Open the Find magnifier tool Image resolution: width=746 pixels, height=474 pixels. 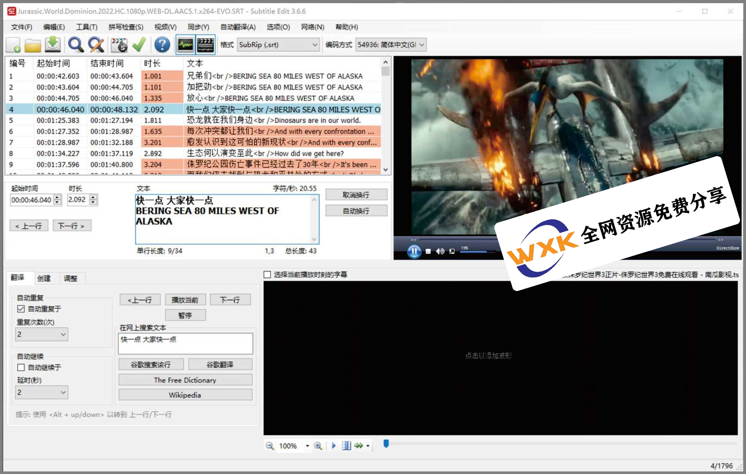(76, 45)
